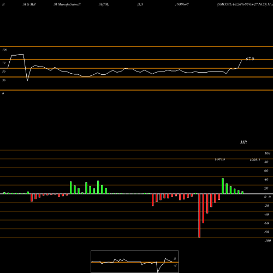Viewport: 273px width, 273px height.
Task: Click the "SI MunafaSutraR" header text
Action: (x=67, y=4)
